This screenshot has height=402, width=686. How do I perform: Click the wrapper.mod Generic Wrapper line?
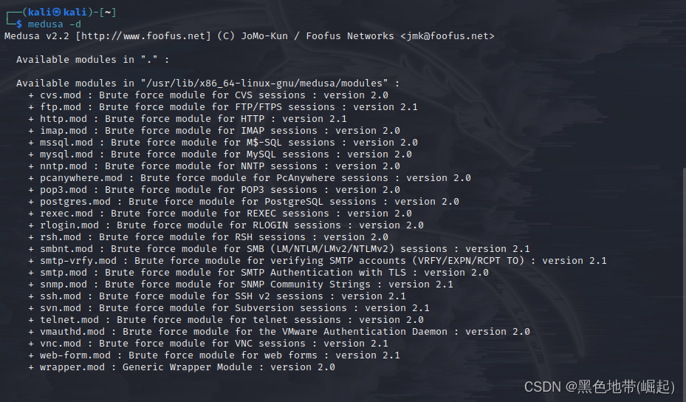[182, 367]
